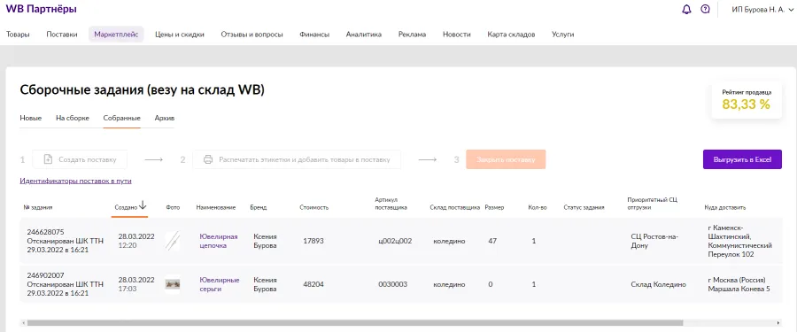Viewport: 797px width, 332px height.
Task: Open the Новости menu
Action: tap(457, 35)
